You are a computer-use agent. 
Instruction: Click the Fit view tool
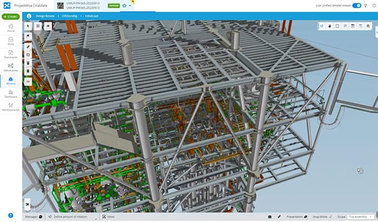(337, 26)
